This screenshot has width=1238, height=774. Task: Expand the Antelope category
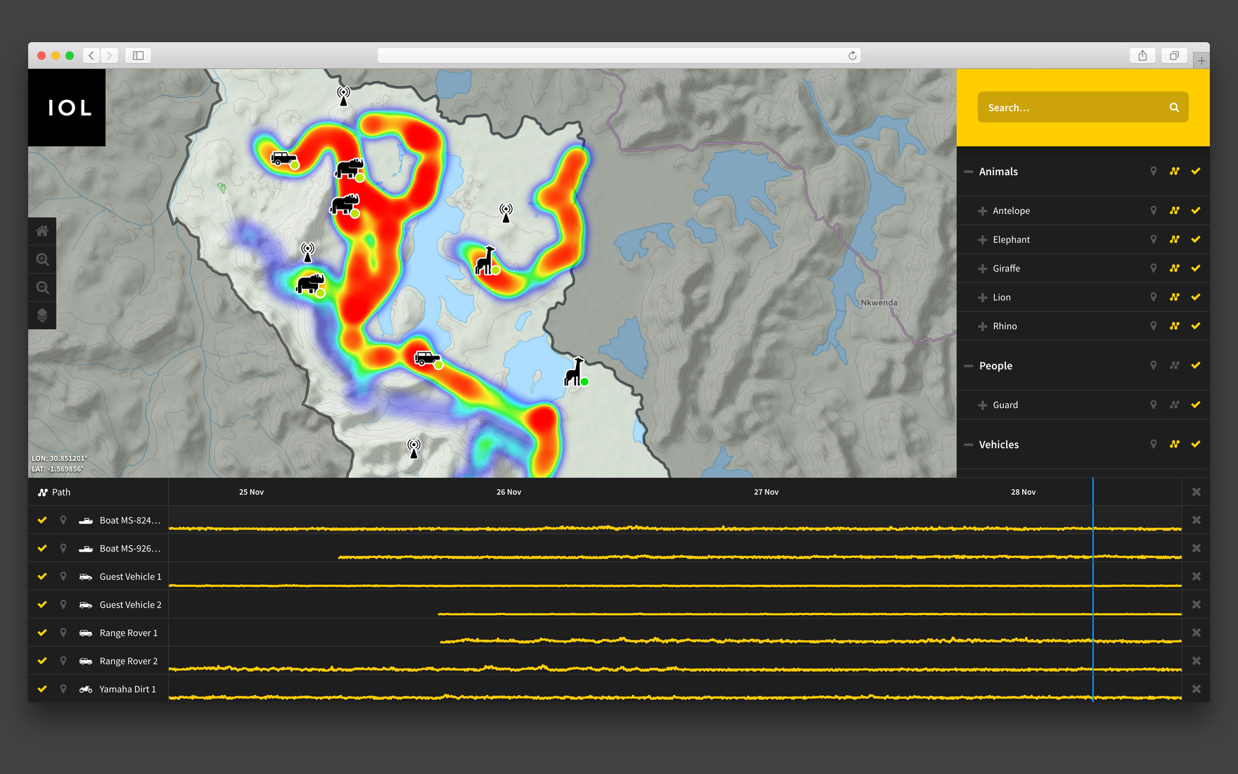pyautogui.click(x=983, y=211)
